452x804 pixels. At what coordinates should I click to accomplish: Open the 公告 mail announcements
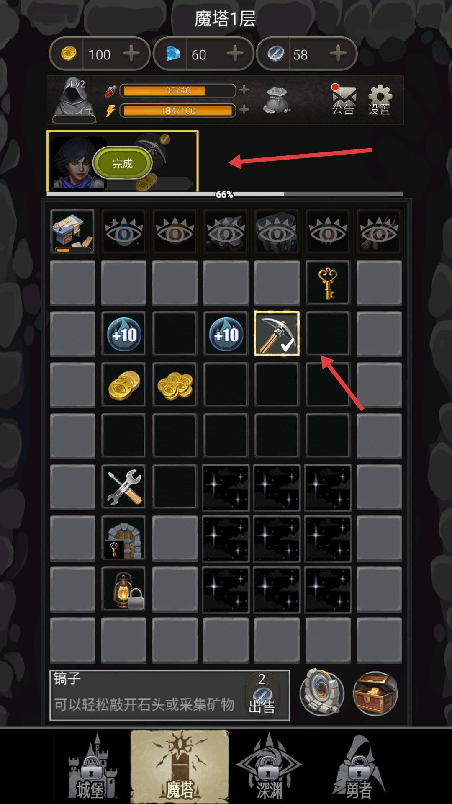pos(344,100)
